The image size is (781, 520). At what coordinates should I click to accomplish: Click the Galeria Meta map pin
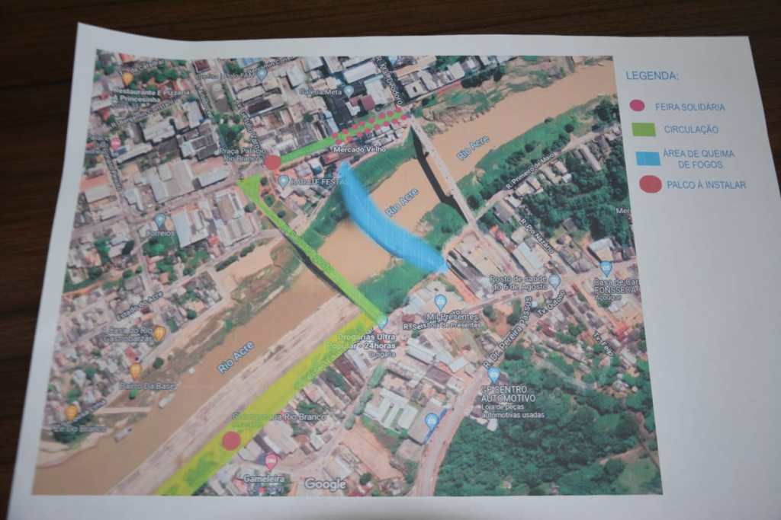(349, 91)
